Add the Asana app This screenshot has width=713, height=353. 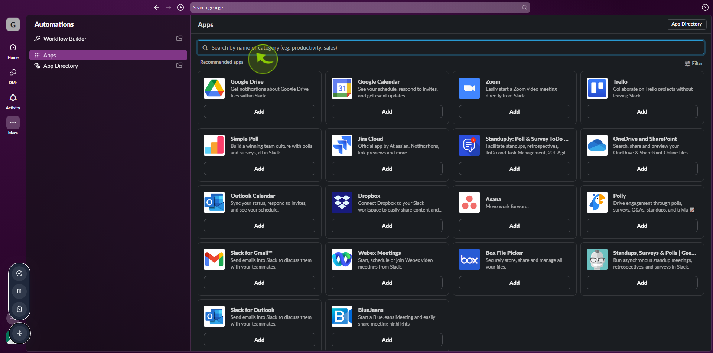pos(514,226)
